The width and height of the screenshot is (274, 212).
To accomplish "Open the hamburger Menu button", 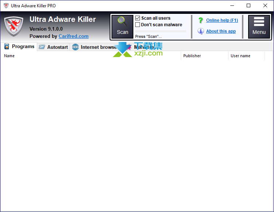I will (259, 27).
